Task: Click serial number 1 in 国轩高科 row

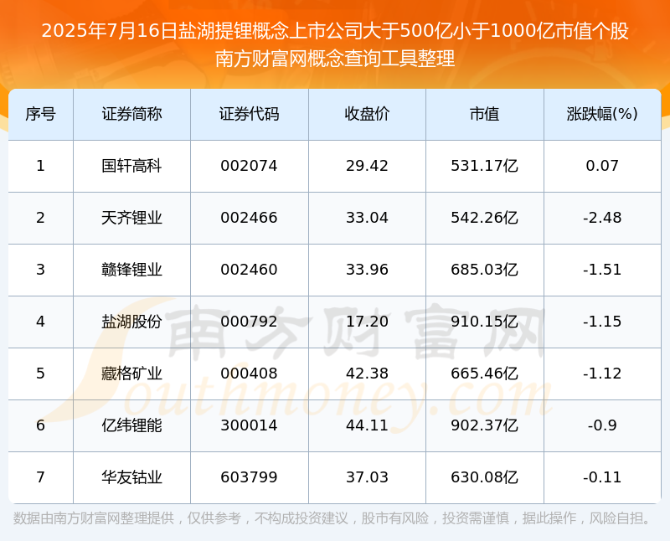Action: (40, 166)
